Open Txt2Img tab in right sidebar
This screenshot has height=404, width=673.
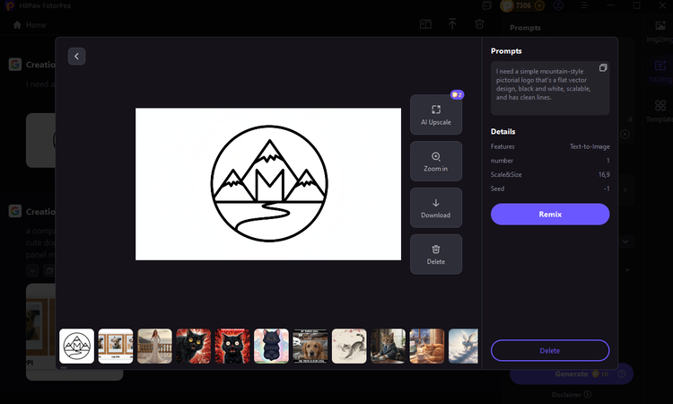(660, 71)
